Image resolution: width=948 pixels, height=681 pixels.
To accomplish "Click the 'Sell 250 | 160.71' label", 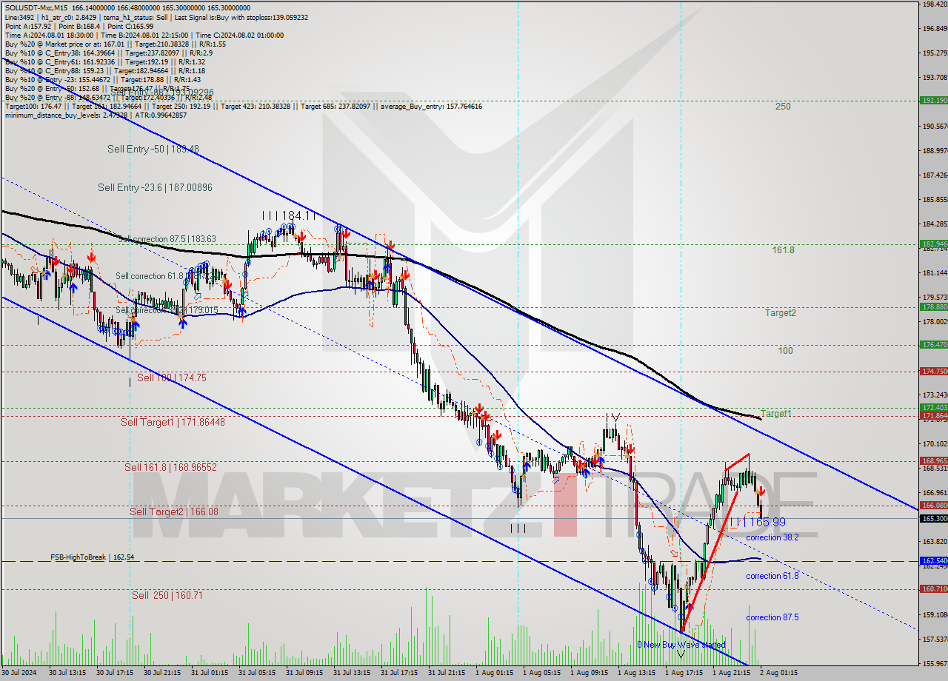I will click(x=167, y=595).
